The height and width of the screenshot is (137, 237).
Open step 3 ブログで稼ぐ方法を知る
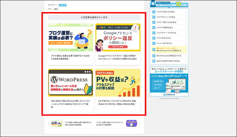point(169,22)
